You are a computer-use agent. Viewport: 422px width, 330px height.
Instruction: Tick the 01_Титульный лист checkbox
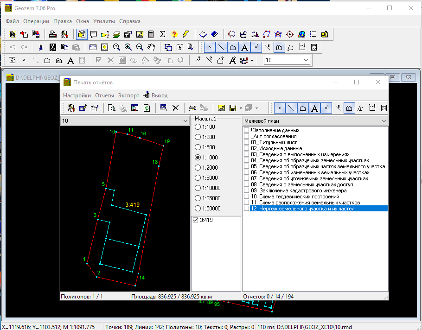247,143
